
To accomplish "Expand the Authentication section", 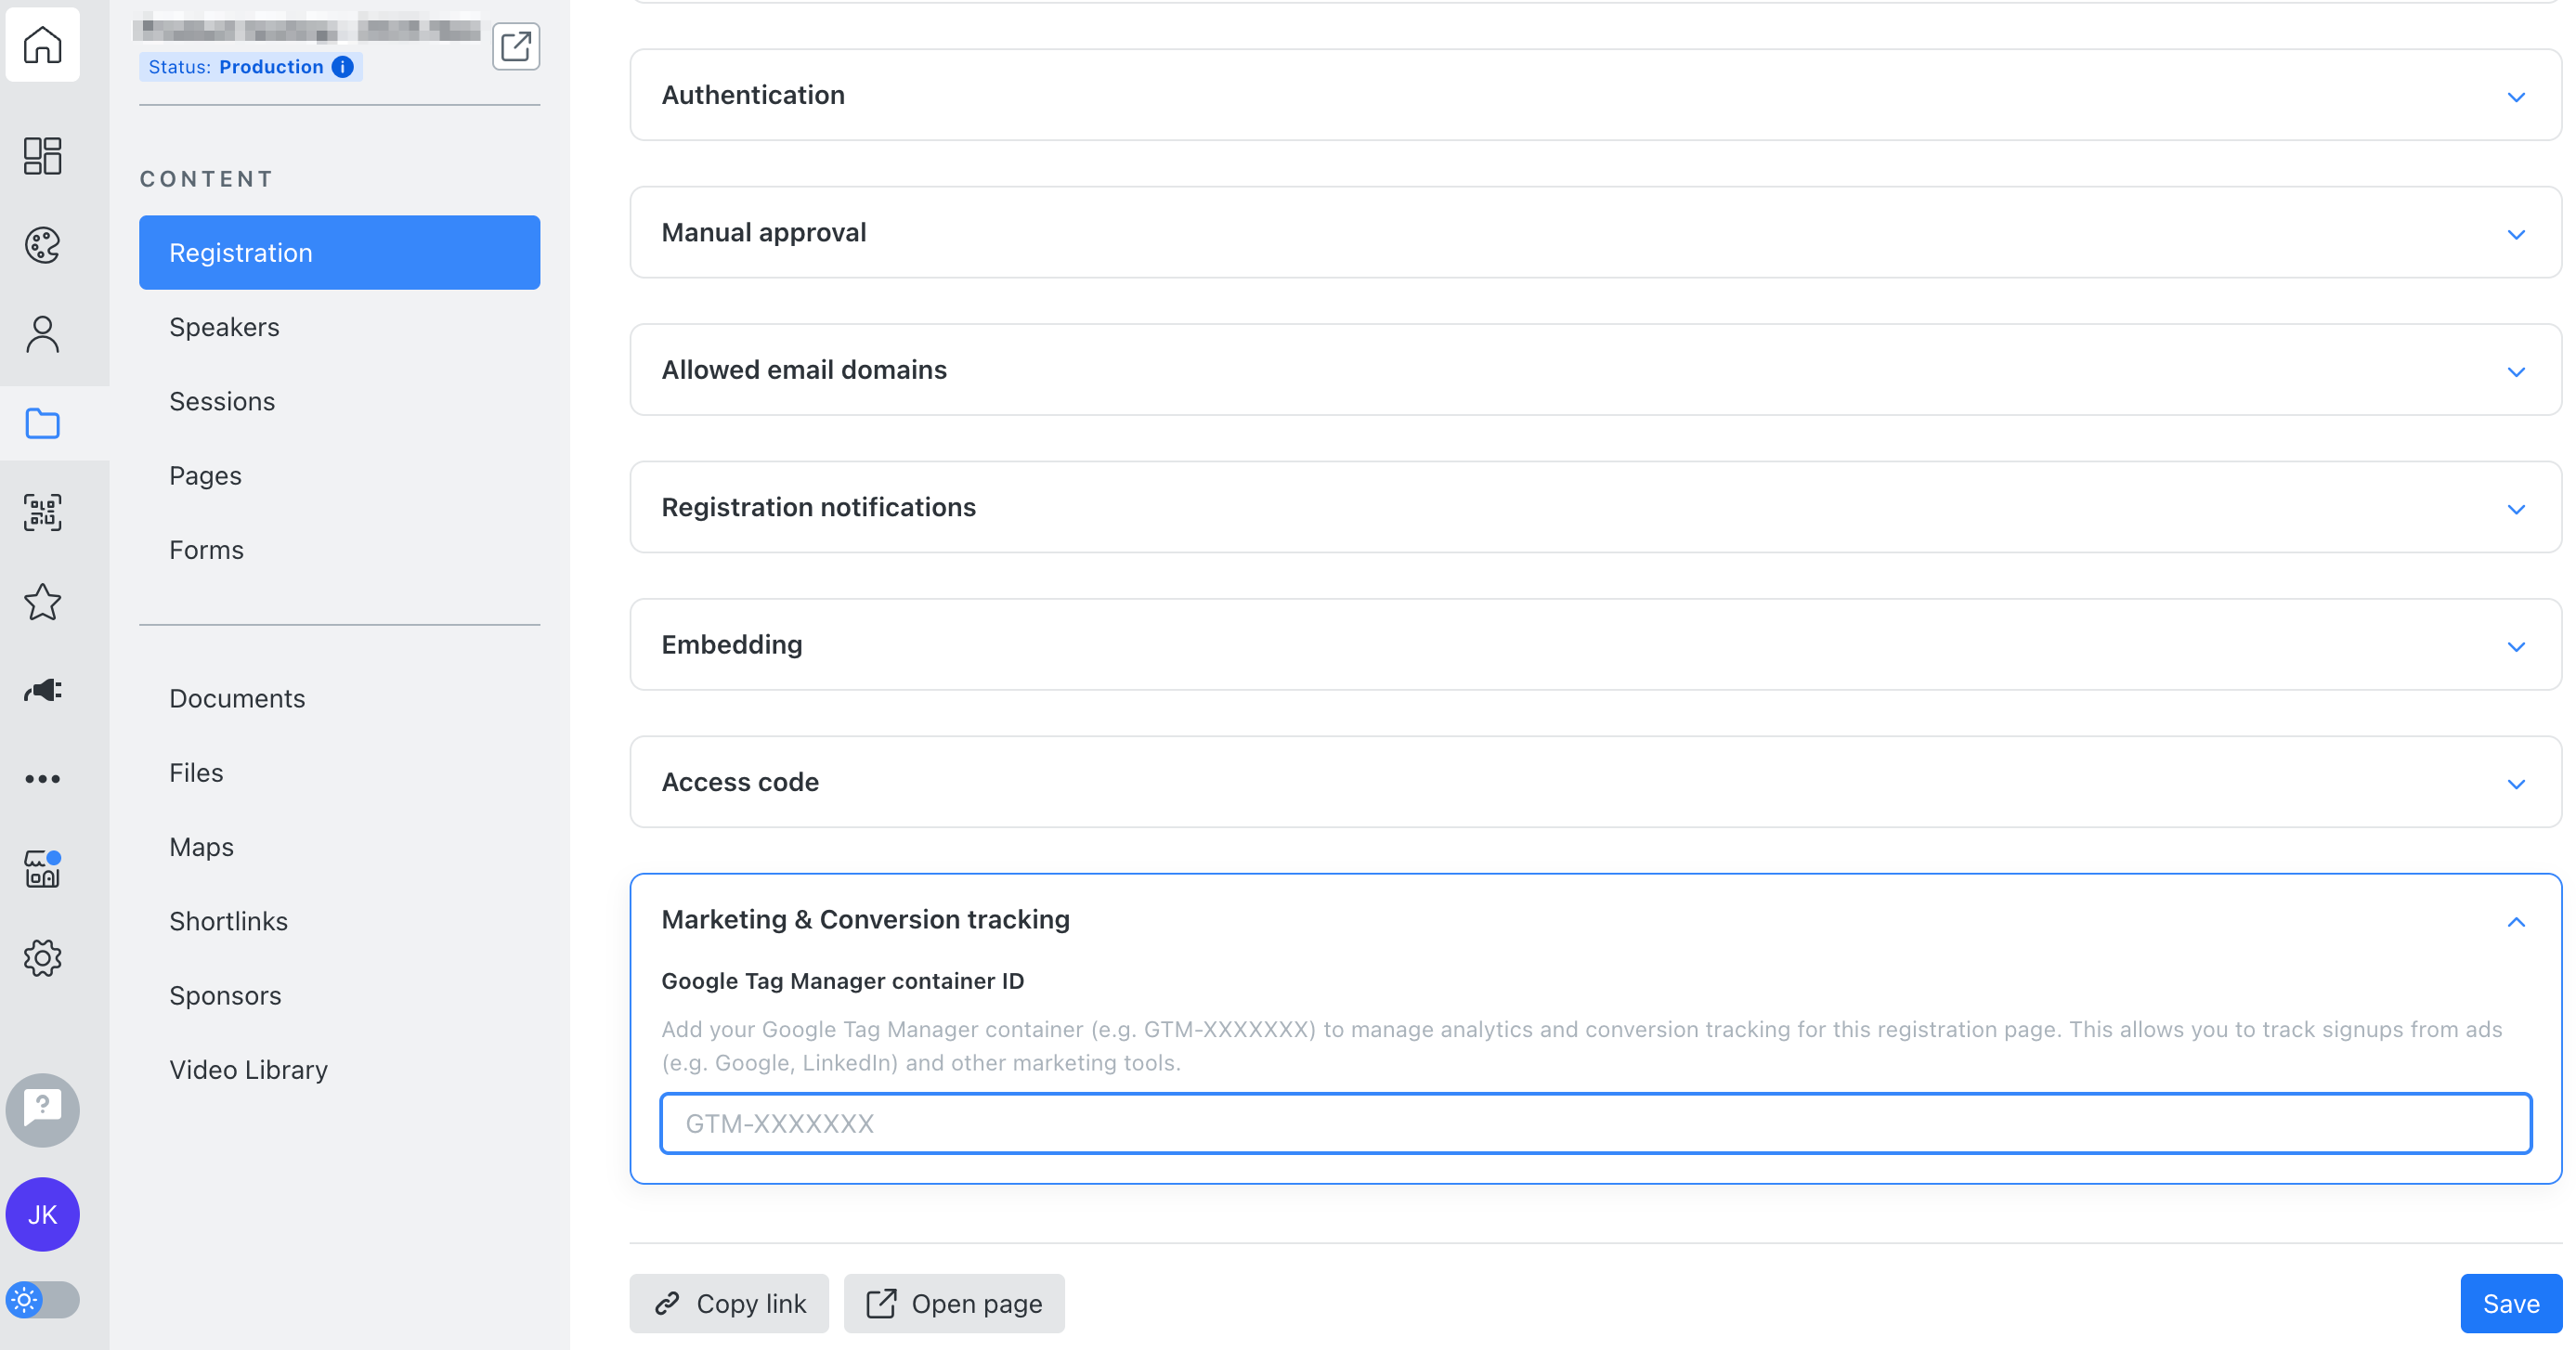I will click(1595, 95).
